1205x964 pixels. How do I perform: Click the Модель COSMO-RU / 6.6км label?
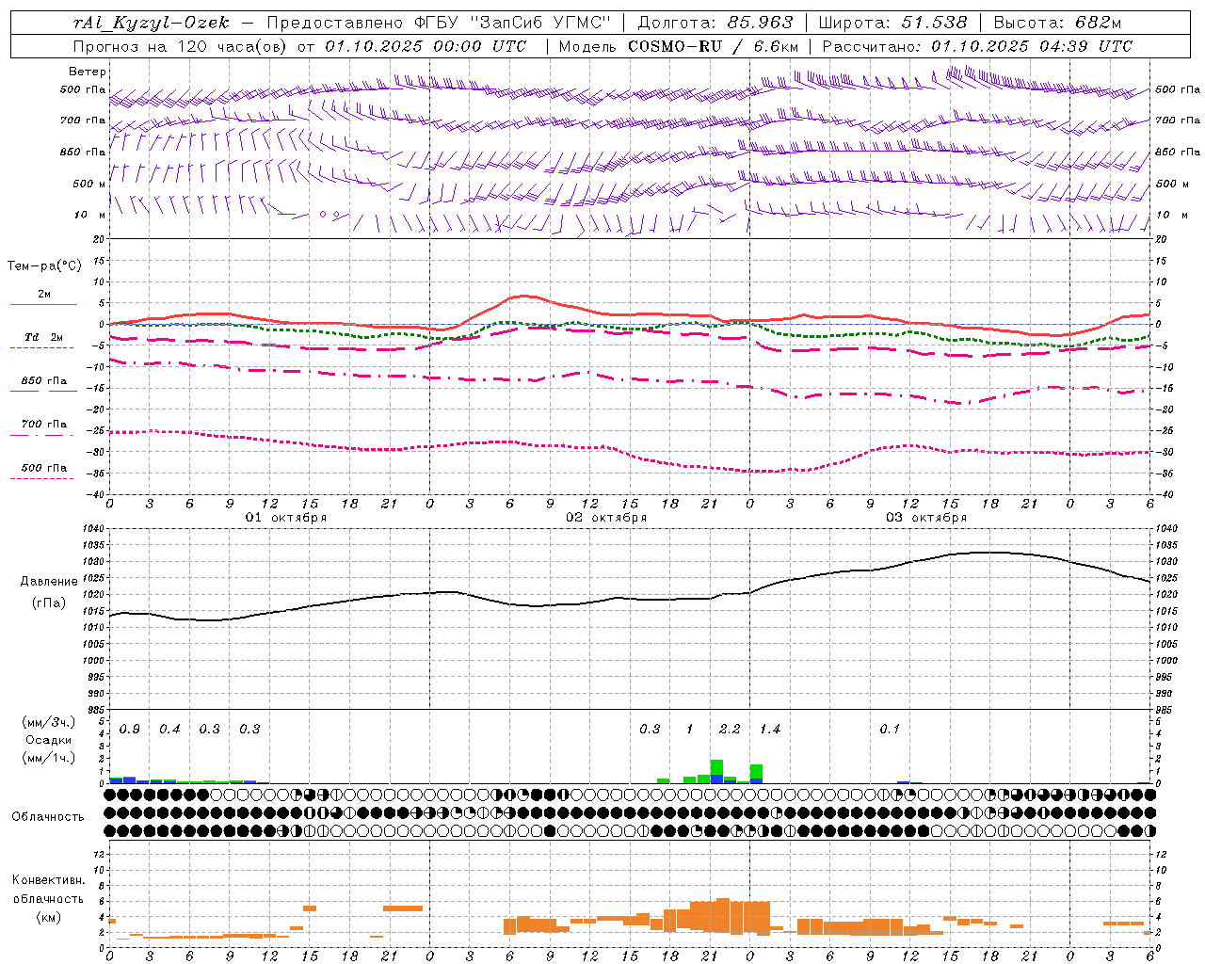tap(678, 46)
